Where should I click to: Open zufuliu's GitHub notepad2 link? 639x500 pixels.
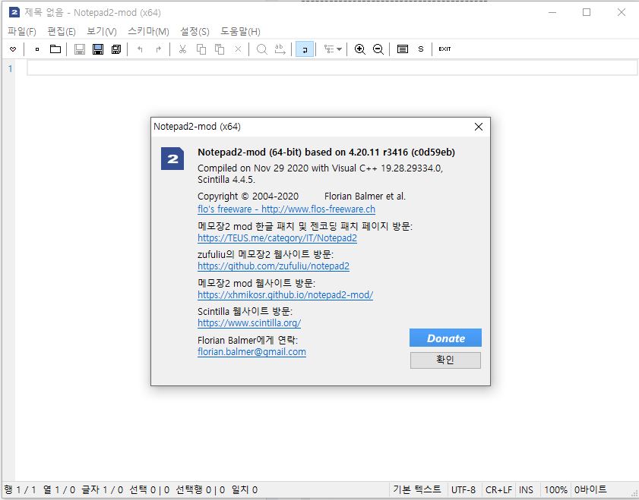click(x=274, y=266)
